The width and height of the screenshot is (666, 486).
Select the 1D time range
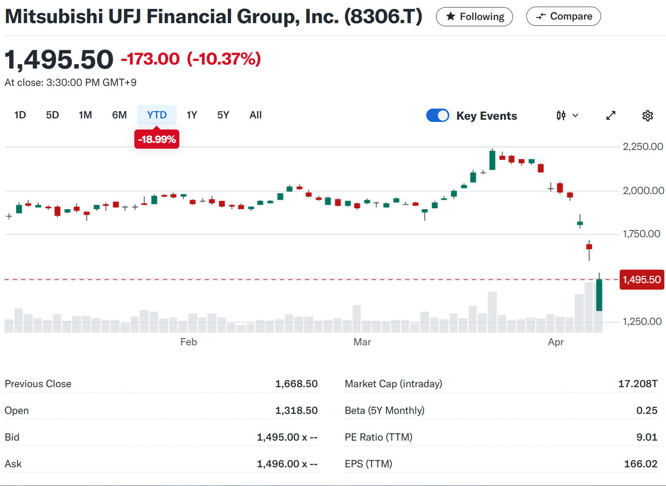click(20, 115)
